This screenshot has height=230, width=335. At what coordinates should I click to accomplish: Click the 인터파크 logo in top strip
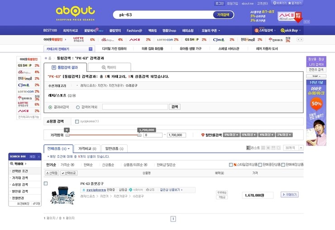click(x=275, y=40)
